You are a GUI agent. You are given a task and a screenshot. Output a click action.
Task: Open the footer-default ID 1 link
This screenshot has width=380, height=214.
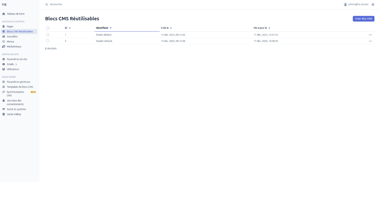(x=65, y=35)
